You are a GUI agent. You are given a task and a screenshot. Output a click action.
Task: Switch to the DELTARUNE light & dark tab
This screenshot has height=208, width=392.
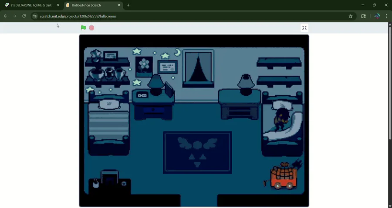coord(32,5)
